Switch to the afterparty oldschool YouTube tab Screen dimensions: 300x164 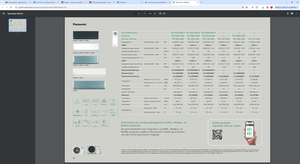(17, 3)
